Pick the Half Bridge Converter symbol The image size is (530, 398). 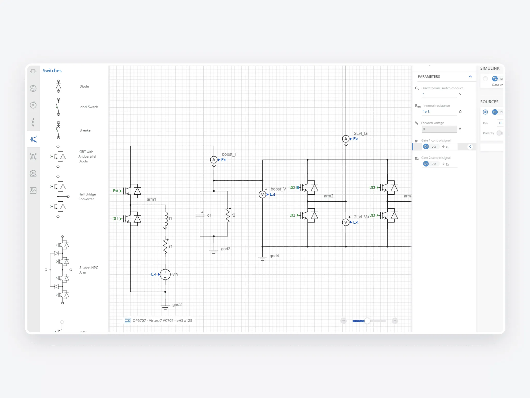(60, 196)
